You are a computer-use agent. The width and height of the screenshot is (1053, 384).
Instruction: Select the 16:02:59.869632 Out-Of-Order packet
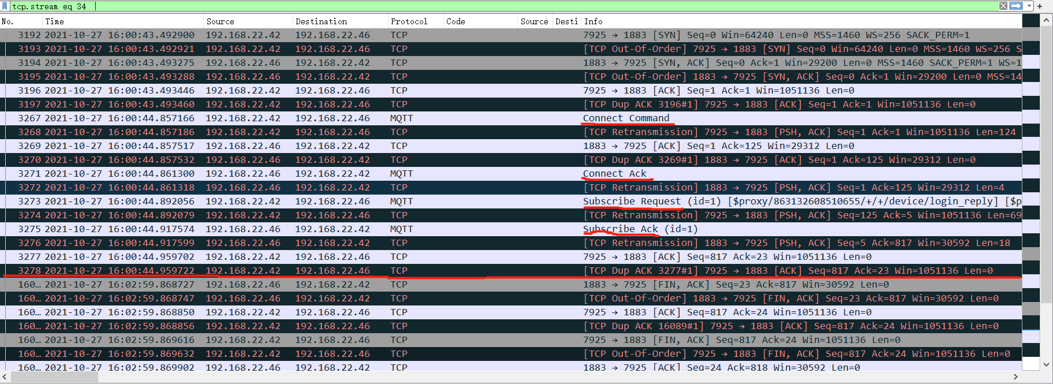511,354
